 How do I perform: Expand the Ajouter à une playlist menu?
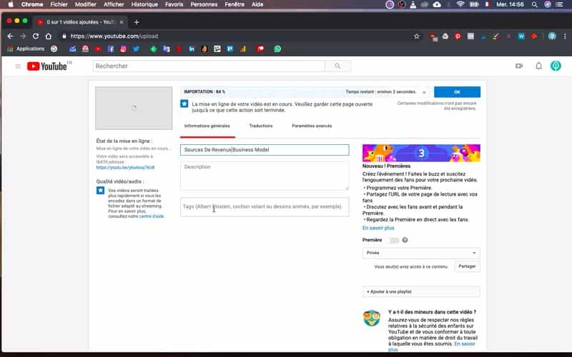421,292
